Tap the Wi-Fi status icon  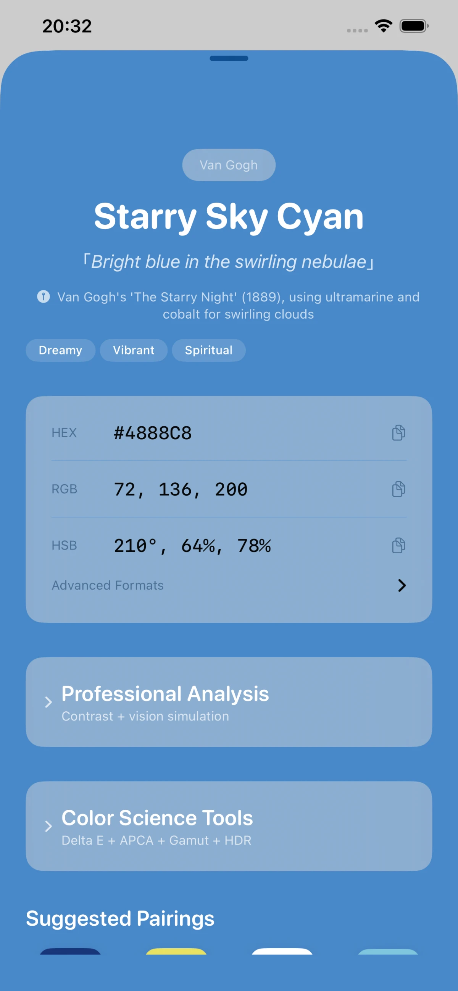point(383,26)
